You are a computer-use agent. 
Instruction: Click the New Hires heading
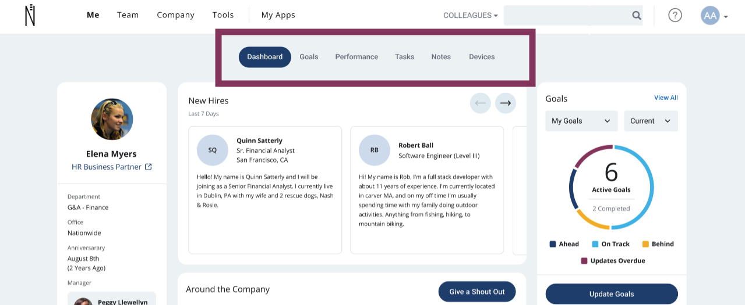[x=209, y=101]
